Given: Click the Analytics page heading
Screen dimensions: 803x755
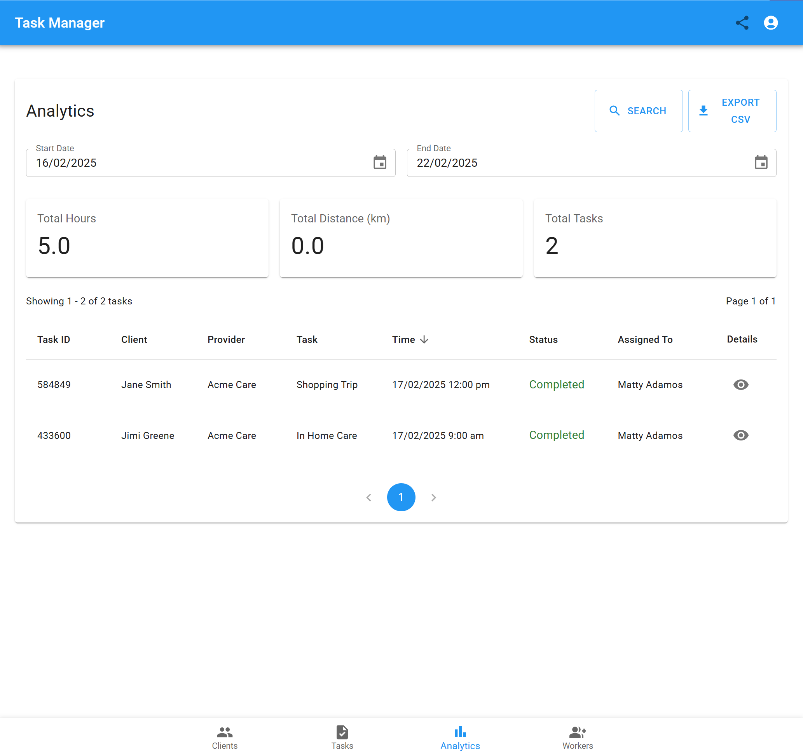Looking at the screenshot, I should (60, 111).
